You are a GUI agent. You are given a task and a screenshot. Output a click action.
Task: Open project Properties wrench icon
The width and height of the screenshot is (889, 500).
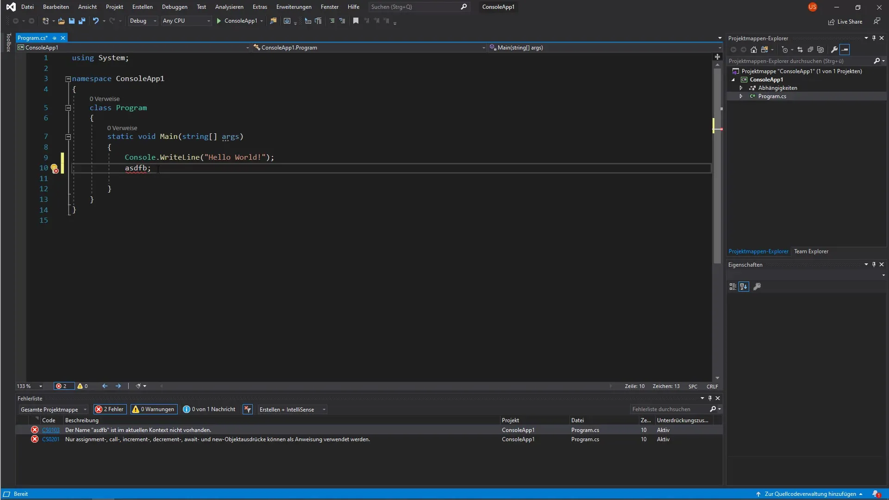click(834, 50)
